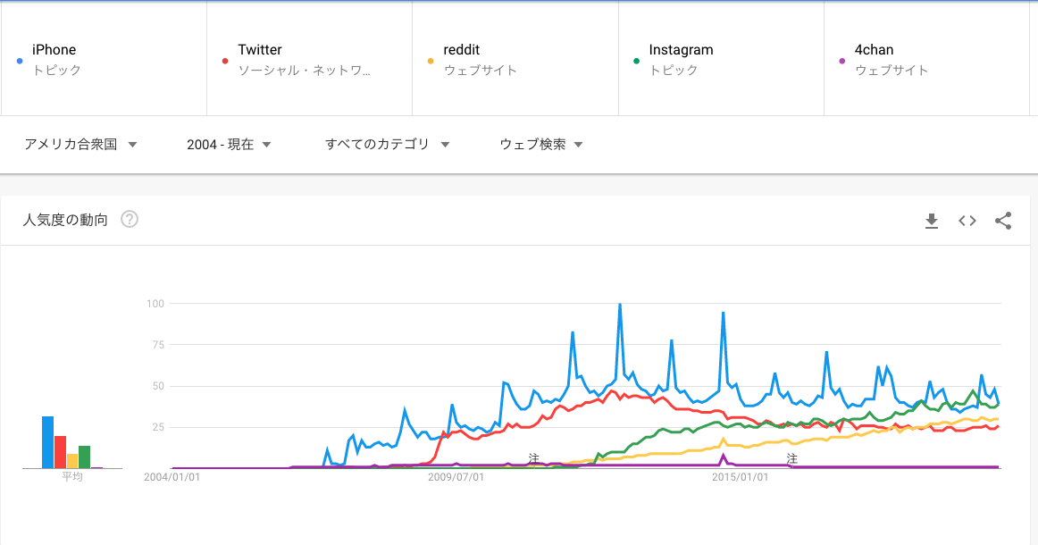Select the iPhone search term card
The height and width of the screenshot is (545, 1038).
tap(104, 59)
